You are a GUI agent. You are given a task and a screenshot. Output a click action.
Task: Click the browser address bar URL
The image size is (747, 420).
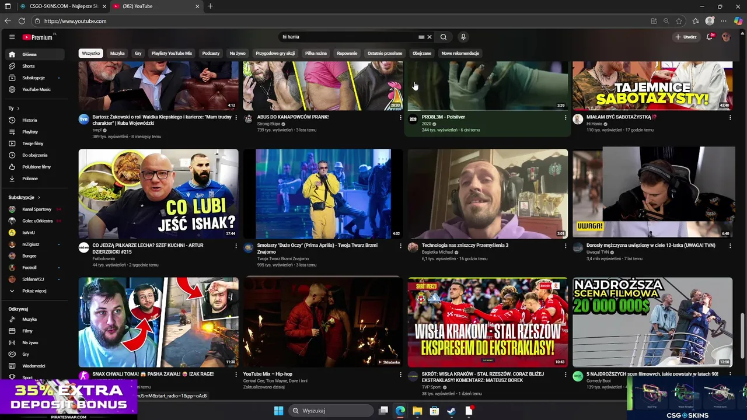coord(75,21)
